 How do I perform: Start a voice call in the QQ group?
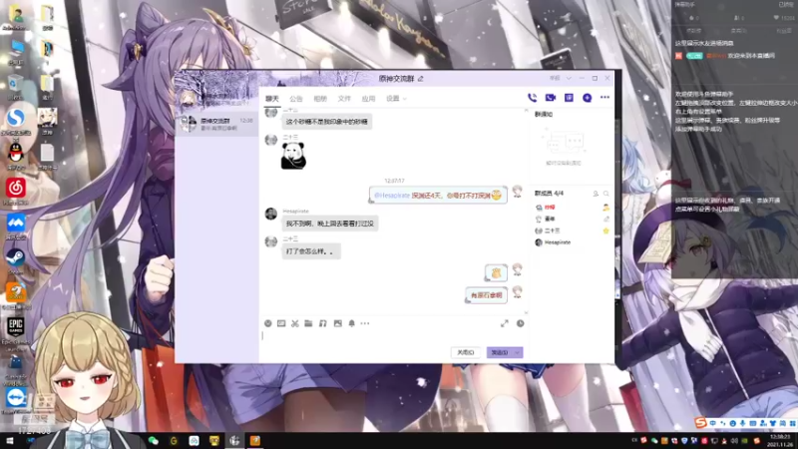click(532, 98)
